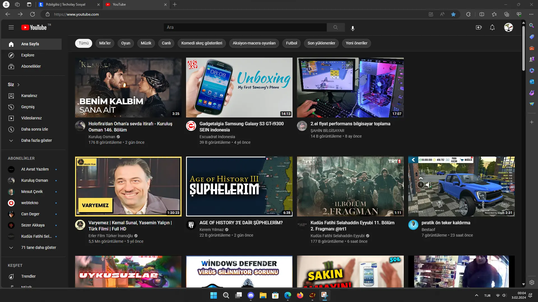Image resolution: width=538 pixels, height=302 pixels.
Task: Select the Oyun filter chip
Action: 126,43
